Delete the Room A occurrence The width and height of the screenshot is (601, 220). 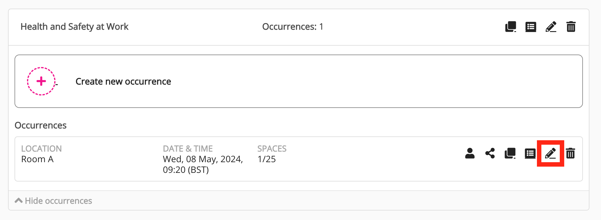pyautogui.click(x=570, y=153)
